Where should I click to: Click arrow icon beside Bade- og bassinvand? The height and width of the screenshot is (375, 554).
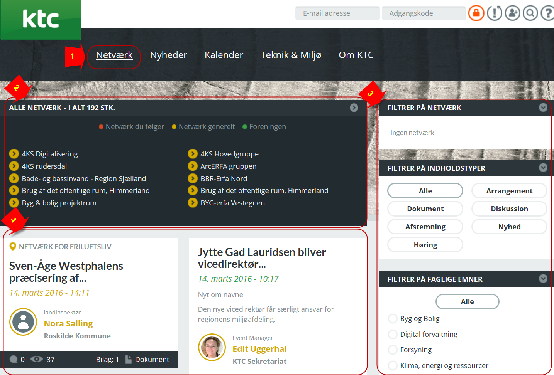coord(14,178)
